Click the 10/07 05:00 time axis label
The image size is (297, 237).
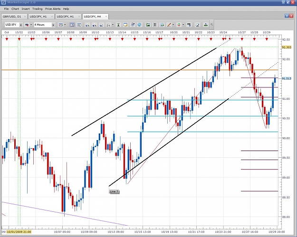pos(62,232)
